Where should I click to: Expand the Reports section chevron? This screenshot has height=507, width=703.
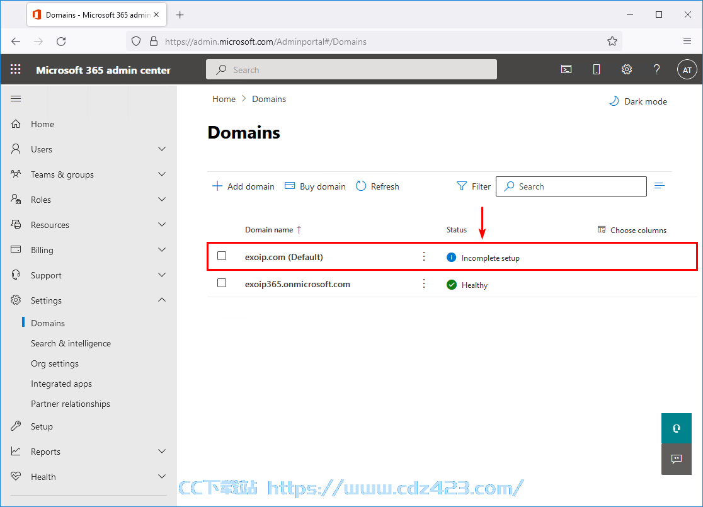tap(162, 451)
